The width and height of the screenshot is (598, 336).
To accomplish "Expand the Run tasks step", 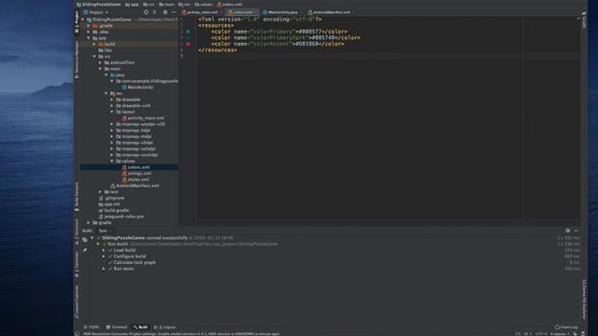I will pyautogui.click(x=104, y=269).
